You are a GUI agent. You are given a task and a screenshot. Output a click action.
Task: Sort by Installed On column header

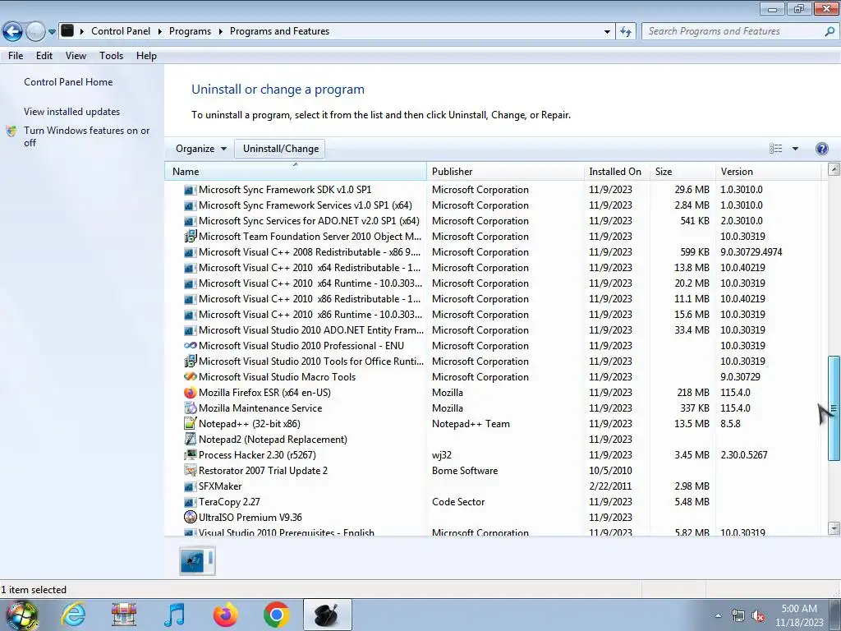pos(617,172)
